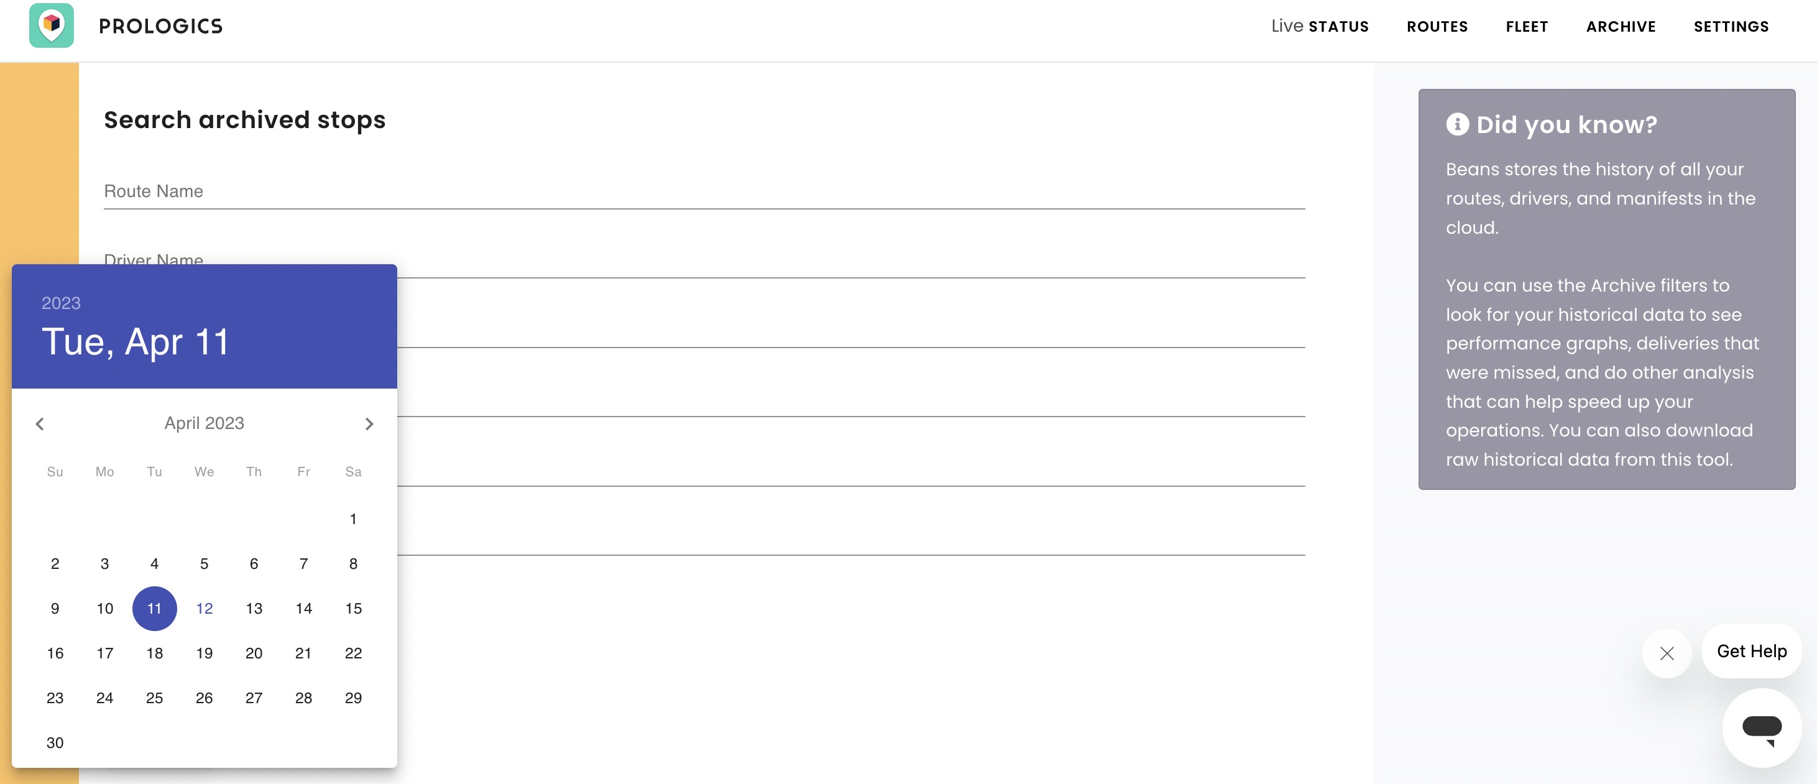Screen dimensions: 1817x784
Task: Go to next month in calendar
Action: (x=369, y=423)
